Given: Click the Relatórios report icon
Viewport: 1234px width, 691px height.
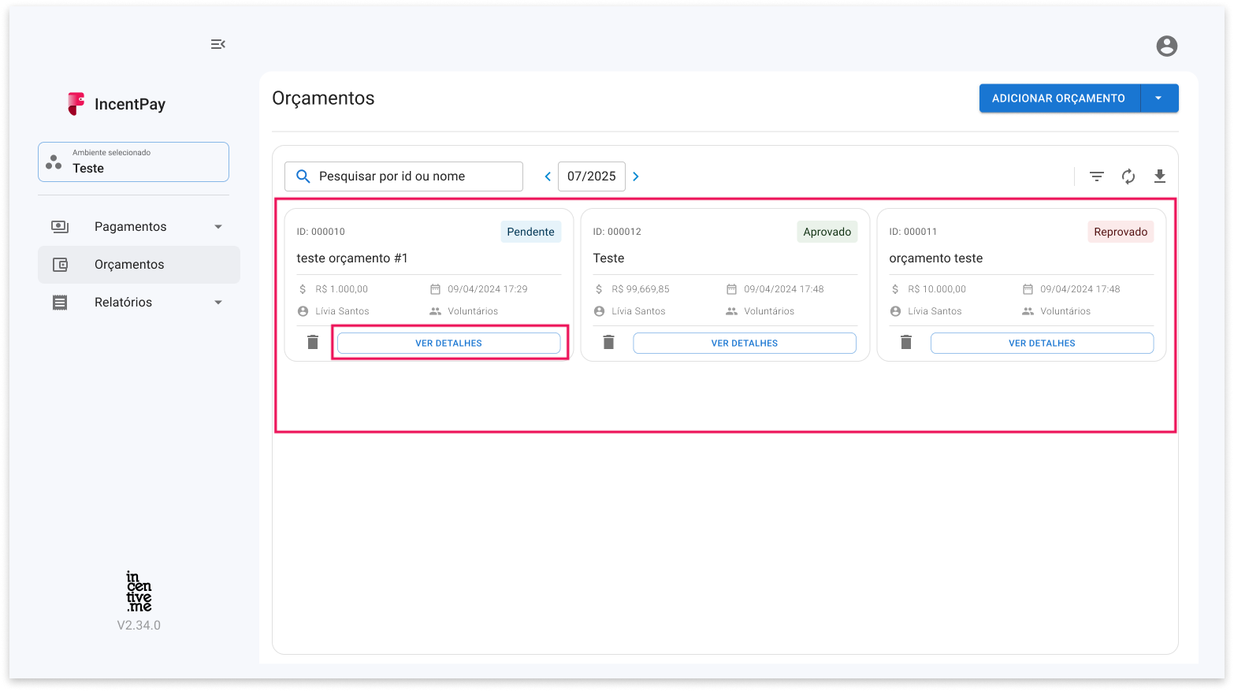Looking at the screenshot, I should point(60,303).
